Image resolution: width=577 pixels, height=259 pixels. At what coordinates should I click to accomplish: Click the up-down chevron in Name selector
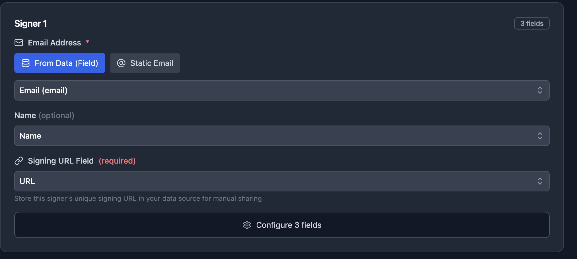pyautogui.click(x=540, y=136)
